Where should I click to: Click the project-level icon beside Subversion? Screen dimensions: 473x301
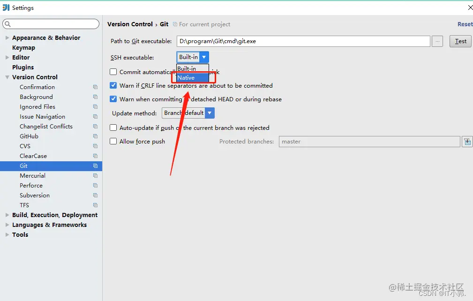(x=95, y=196)
